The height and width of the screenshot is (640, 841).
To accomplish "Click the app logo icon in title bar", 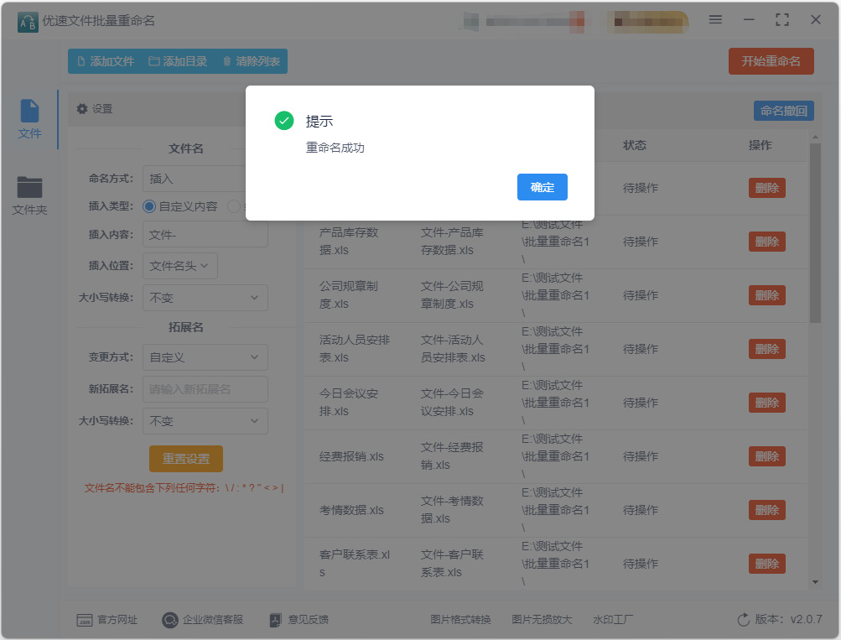I will coord(28,22).
